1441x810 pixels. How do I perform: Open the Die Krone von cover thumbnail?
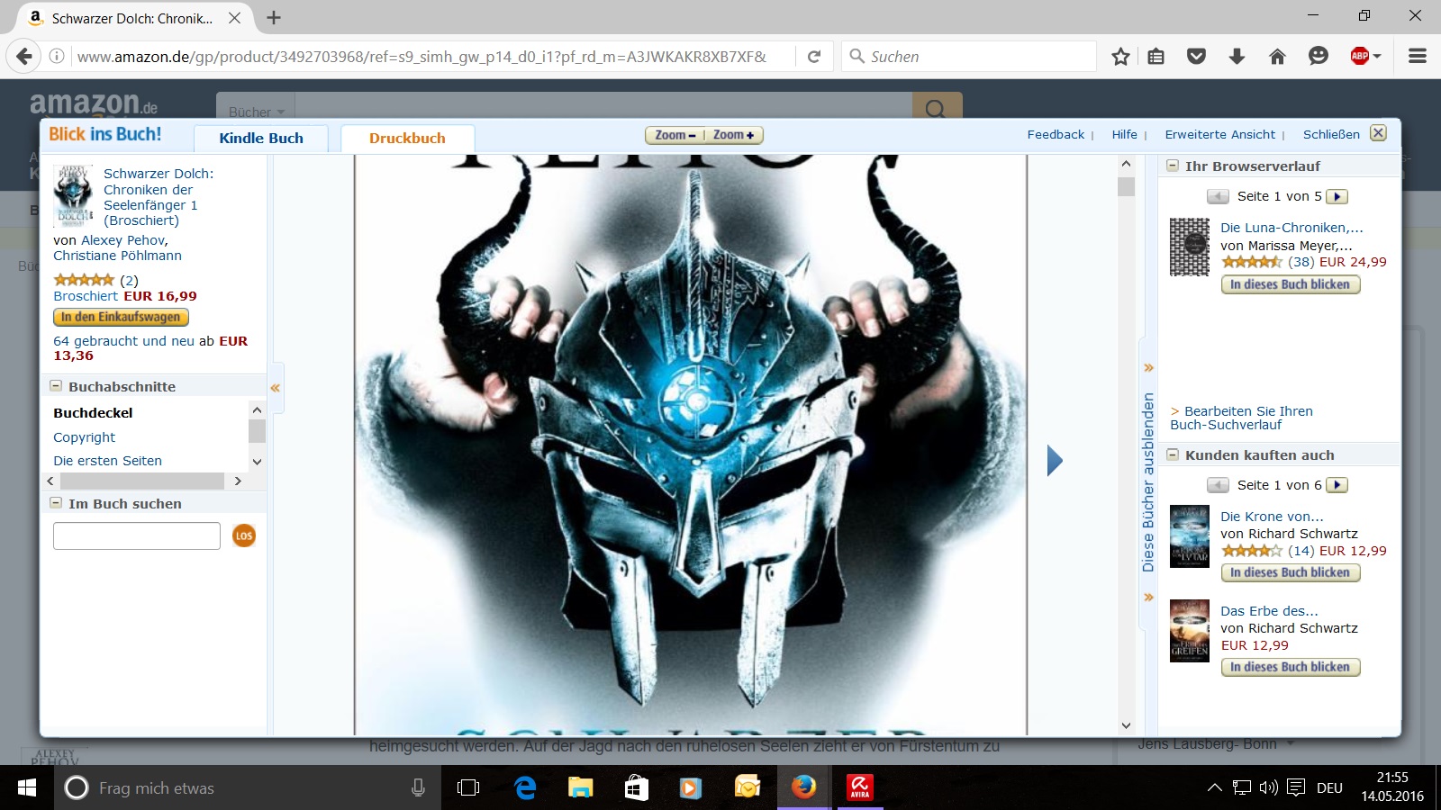coord(1189,536)
